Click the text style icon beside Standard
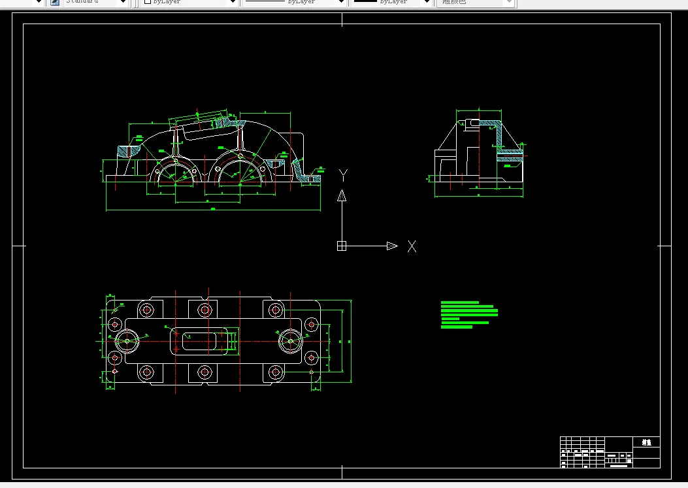This screenshot has width=688, height=488. click(x=55, y=2)
